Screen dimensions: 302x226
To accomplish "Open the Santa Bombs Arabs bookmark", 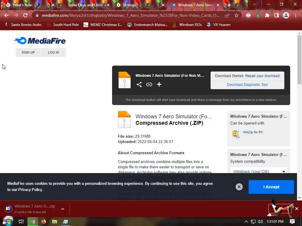I will [23, 25].
